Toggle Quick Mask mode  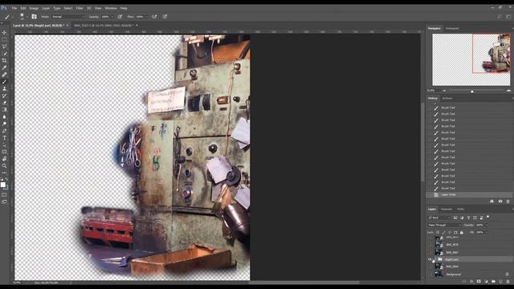tap(4, 195)
